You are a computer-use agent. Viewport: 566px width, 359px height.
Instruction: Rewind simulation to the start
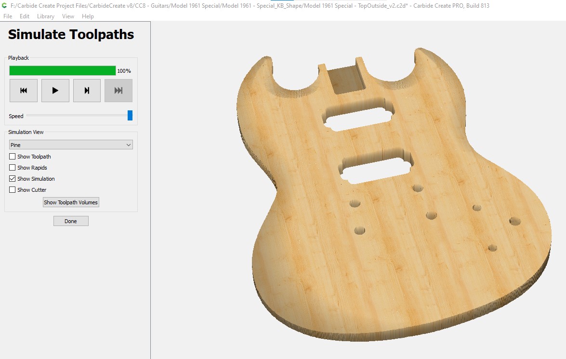24,91
